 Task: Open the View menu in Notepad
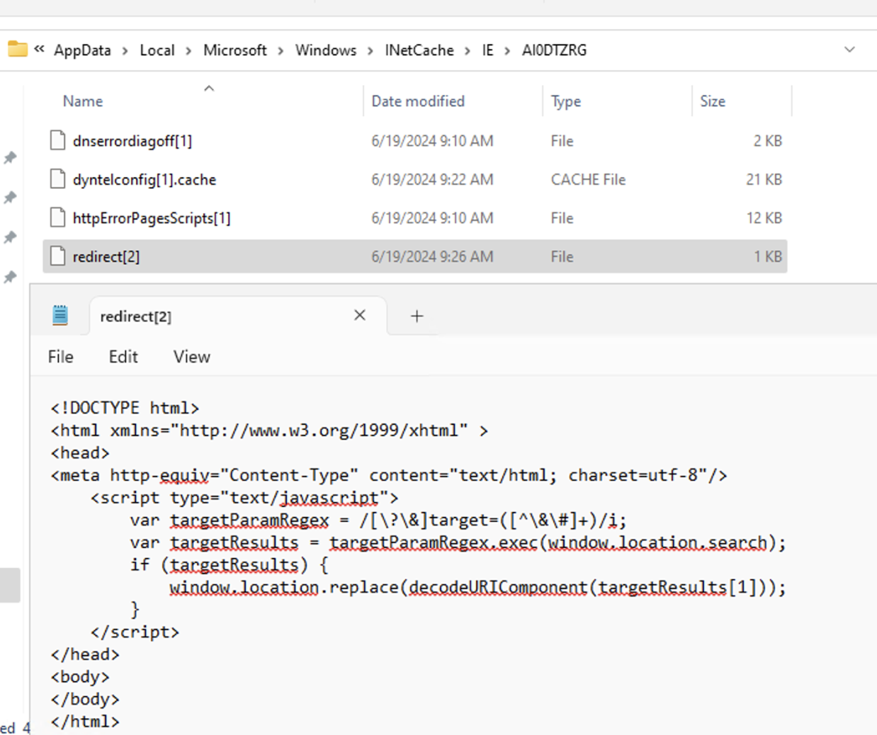(191, 357)
